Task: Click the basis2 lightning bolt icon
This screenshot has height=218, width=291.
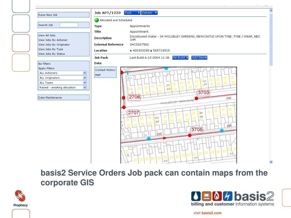Action: pos(228,196)
